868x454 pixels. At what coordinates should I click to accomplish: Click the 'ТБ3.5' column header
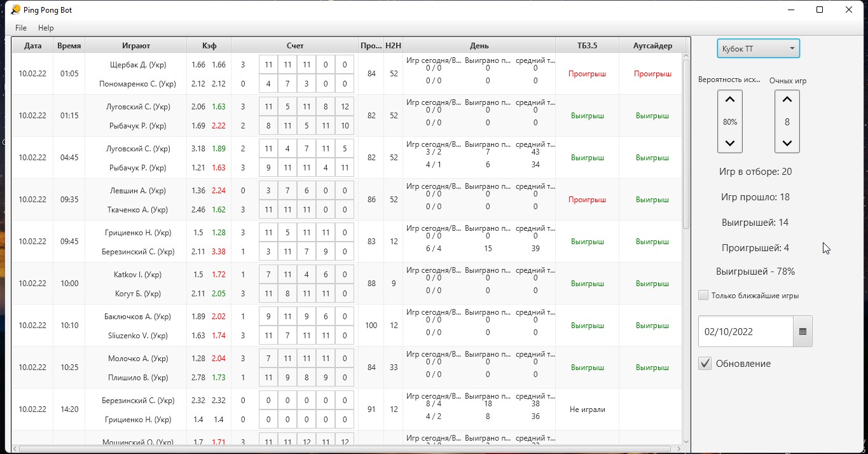587,46
